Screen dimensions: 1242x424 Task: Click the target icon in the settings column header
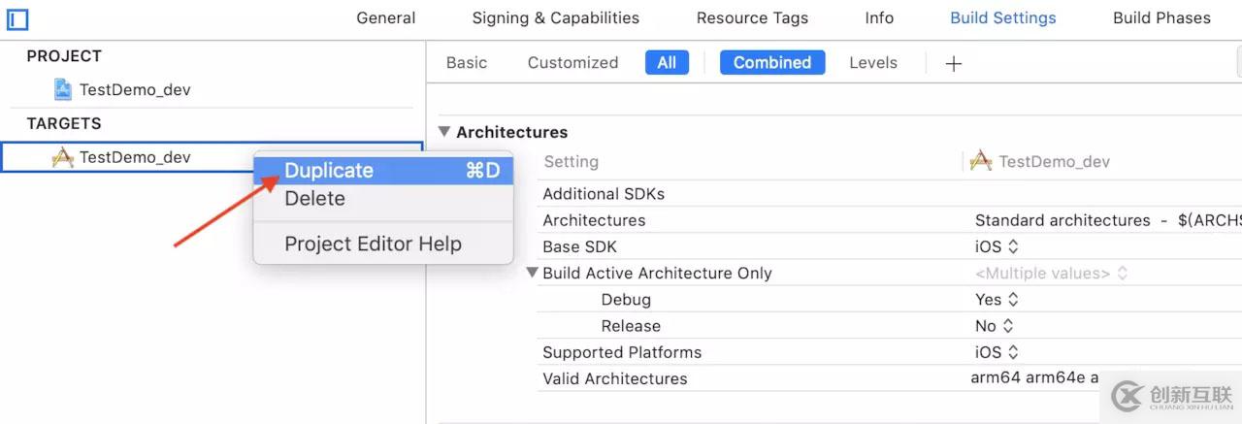981,161
